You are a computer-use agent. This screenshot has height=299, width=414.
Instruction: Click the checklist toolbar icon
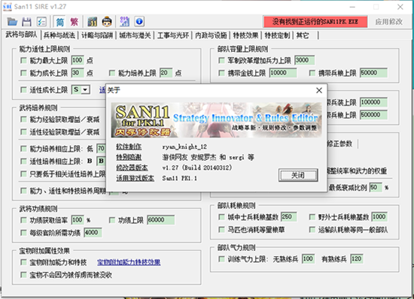pyautogui.click(x=41, y=22)
